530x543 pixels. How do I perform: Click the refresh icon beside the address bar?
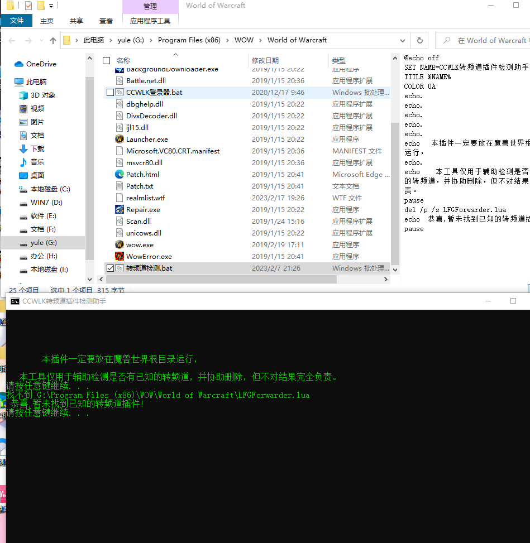pyautogui.click(x=419, y=40)
